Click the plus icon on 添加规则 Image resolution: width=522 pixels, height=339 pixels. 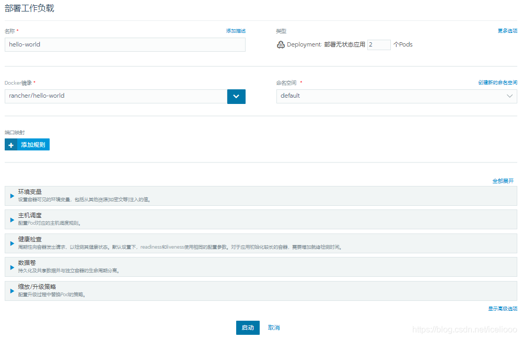coord(11,145)
